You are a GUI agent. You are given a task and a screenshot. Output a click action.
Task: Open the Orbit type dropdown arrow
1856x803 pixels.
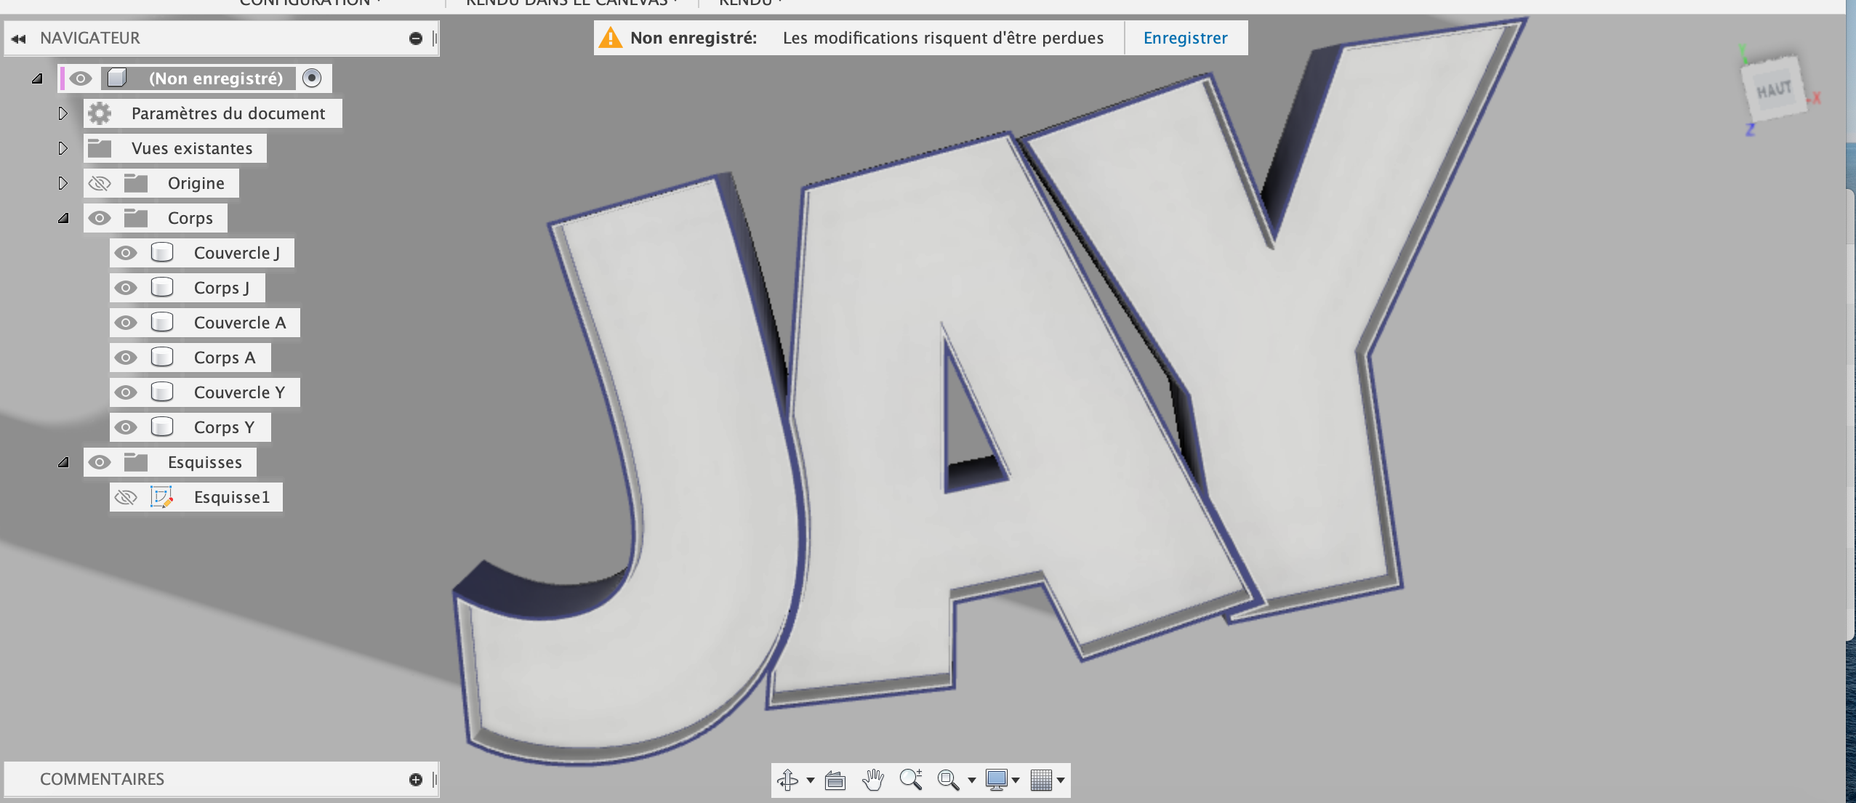(x=810, y=780)
